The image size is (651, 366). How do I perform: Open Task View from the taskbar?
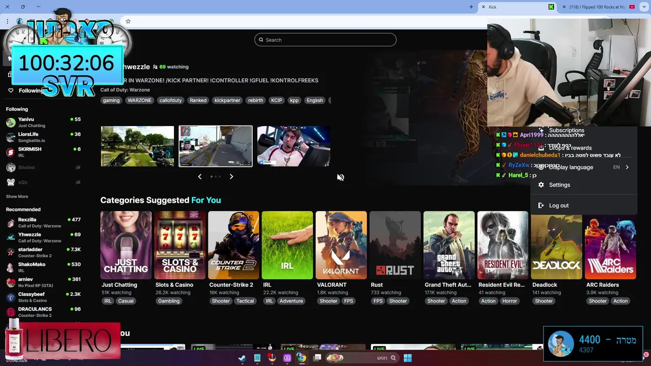(317, 358)
